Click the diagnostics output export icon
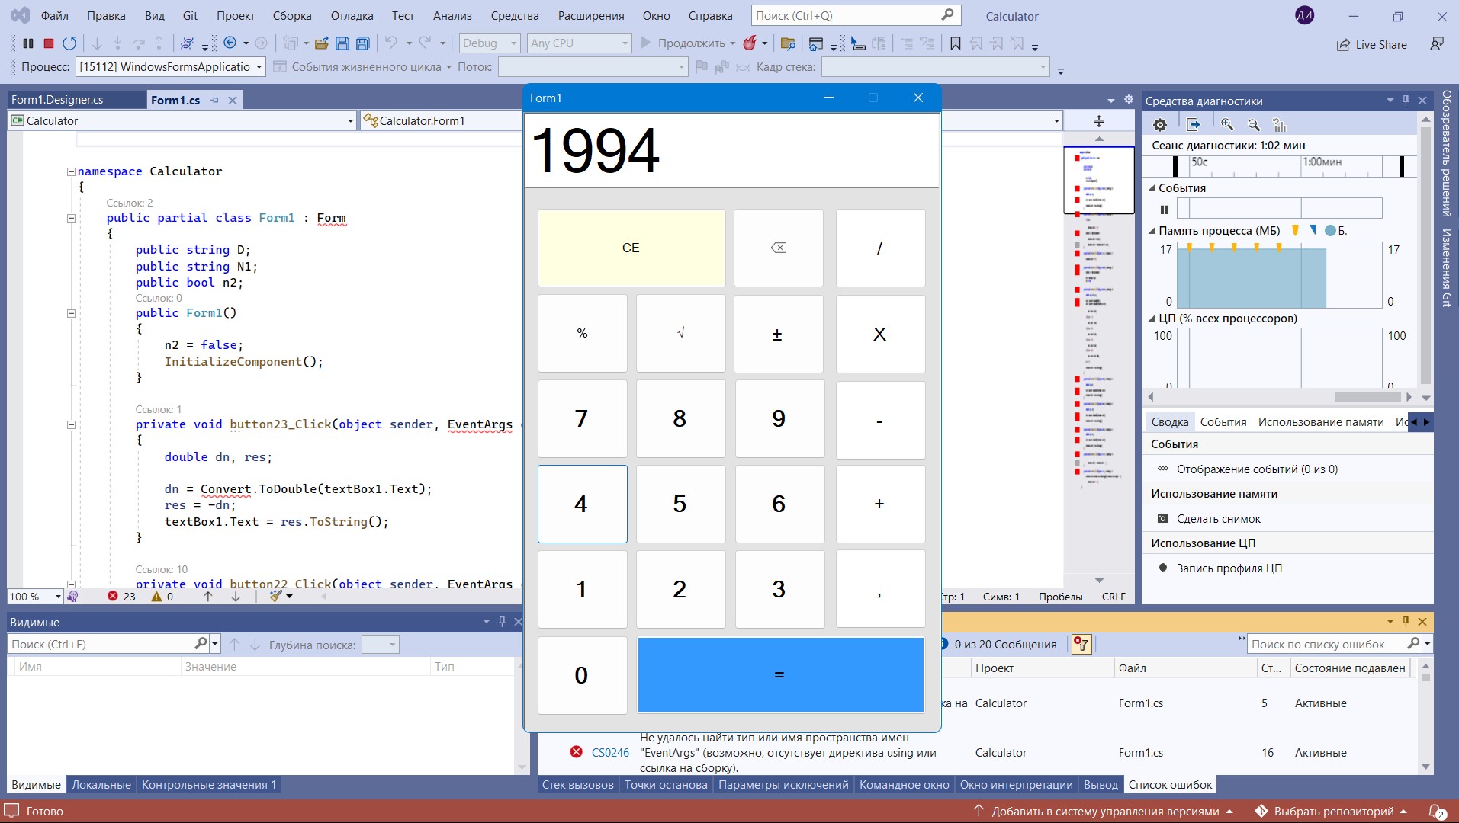The height and width of the screenshot is (823, 1459). 1194,125
